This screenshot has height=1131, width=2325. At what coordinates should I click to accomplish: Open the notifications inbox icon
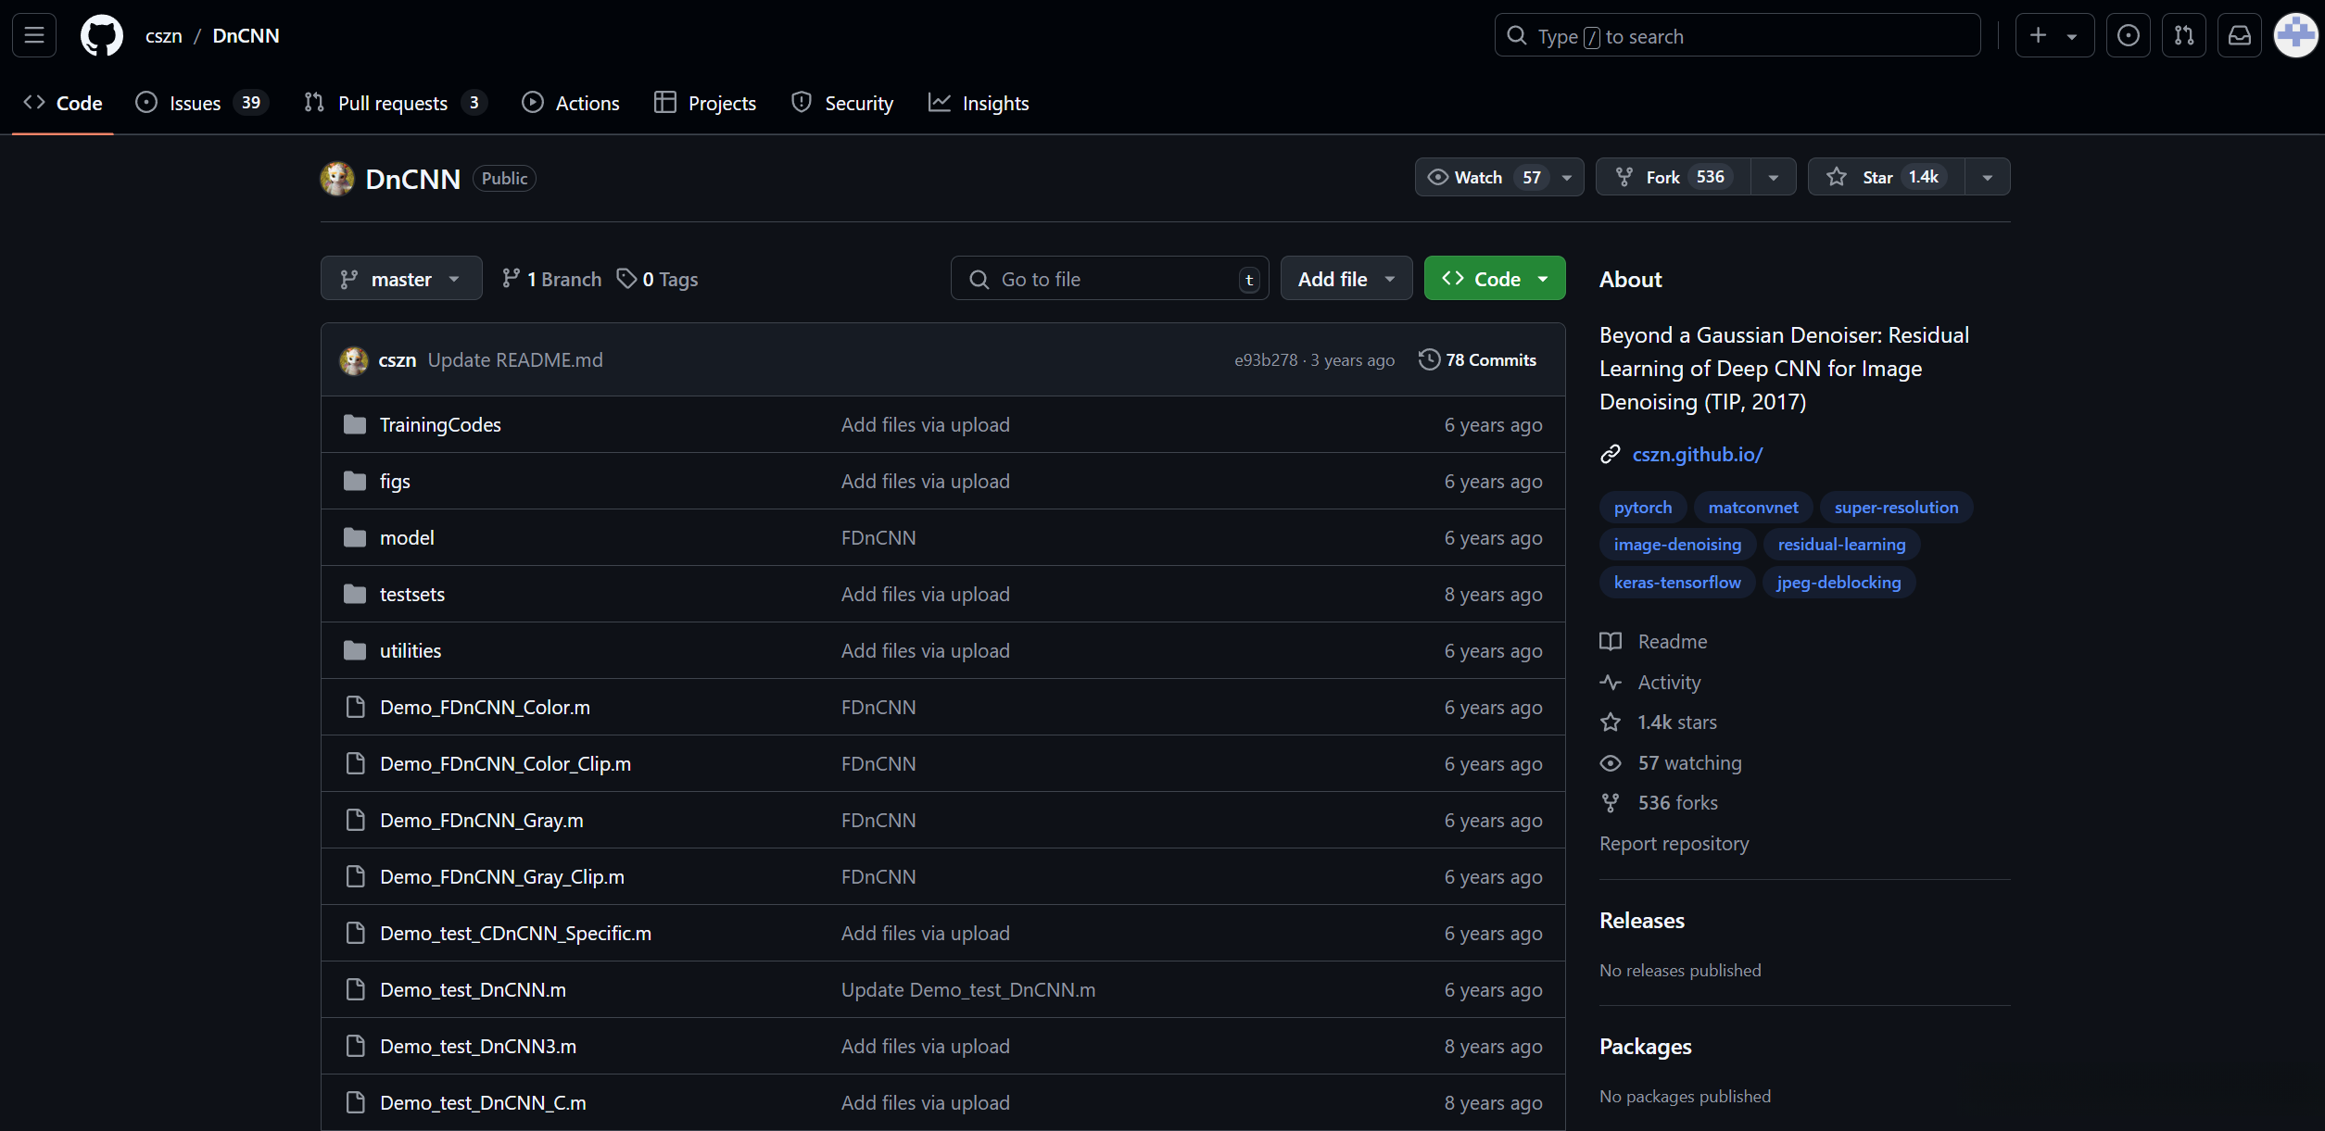click(2239, 35)
